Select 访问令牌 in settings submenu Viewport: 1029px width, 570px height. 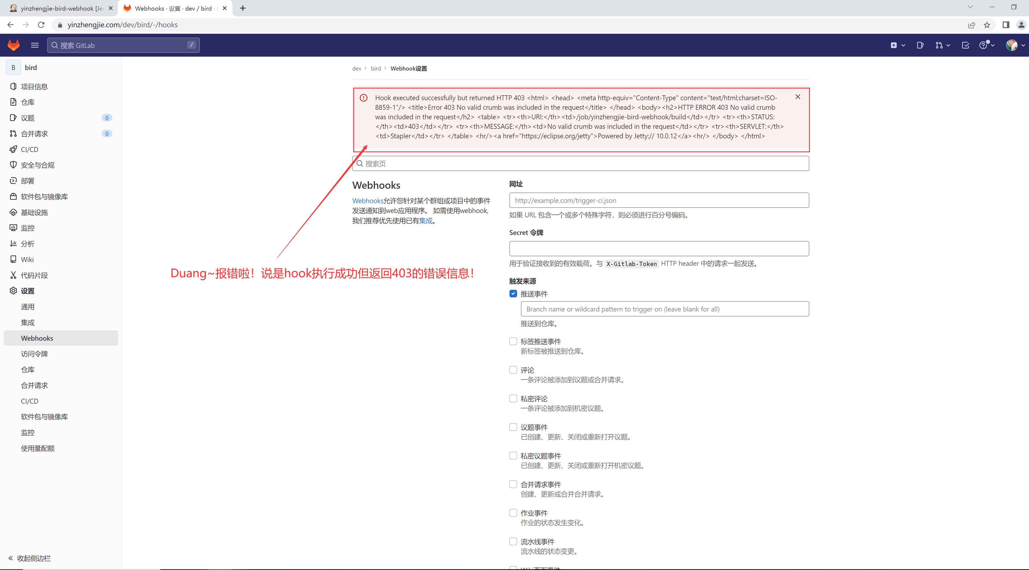pos(34,354)
